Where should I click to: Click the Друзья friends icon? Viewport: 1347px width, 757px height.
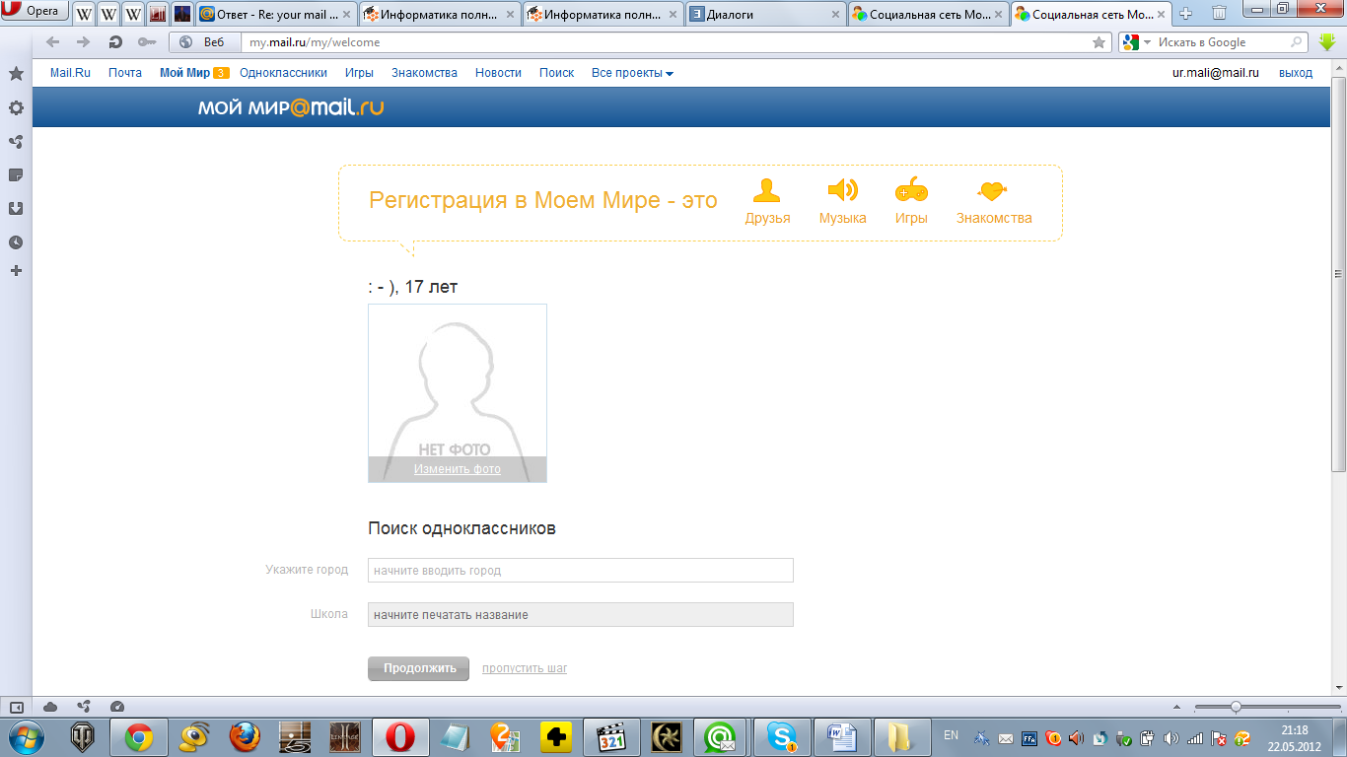tap(766, 190)
